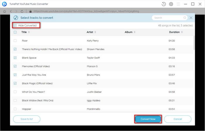
Task: Click the music note dialog icon
Action: [x=16, y=18]
